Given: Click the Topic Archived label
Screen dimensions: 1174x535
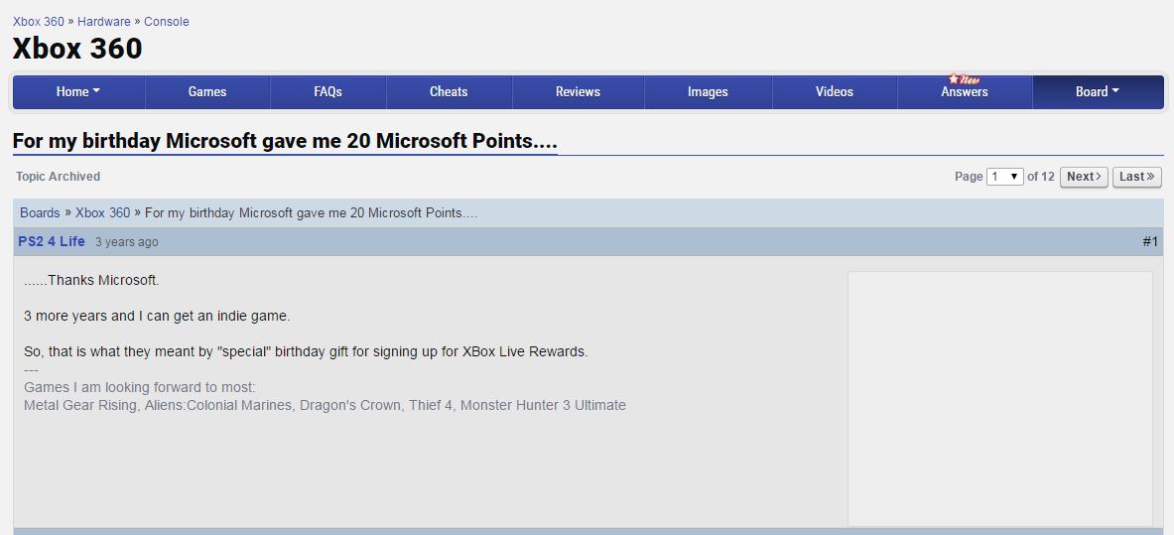Looking at the screenshot, I should pos(58,177).
